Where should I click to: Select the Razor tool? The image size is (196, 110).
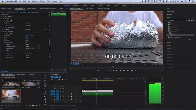(45, 91)
